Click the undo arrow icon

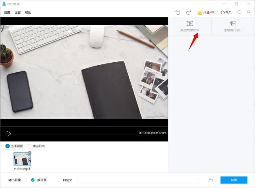(x=178, y=13)
